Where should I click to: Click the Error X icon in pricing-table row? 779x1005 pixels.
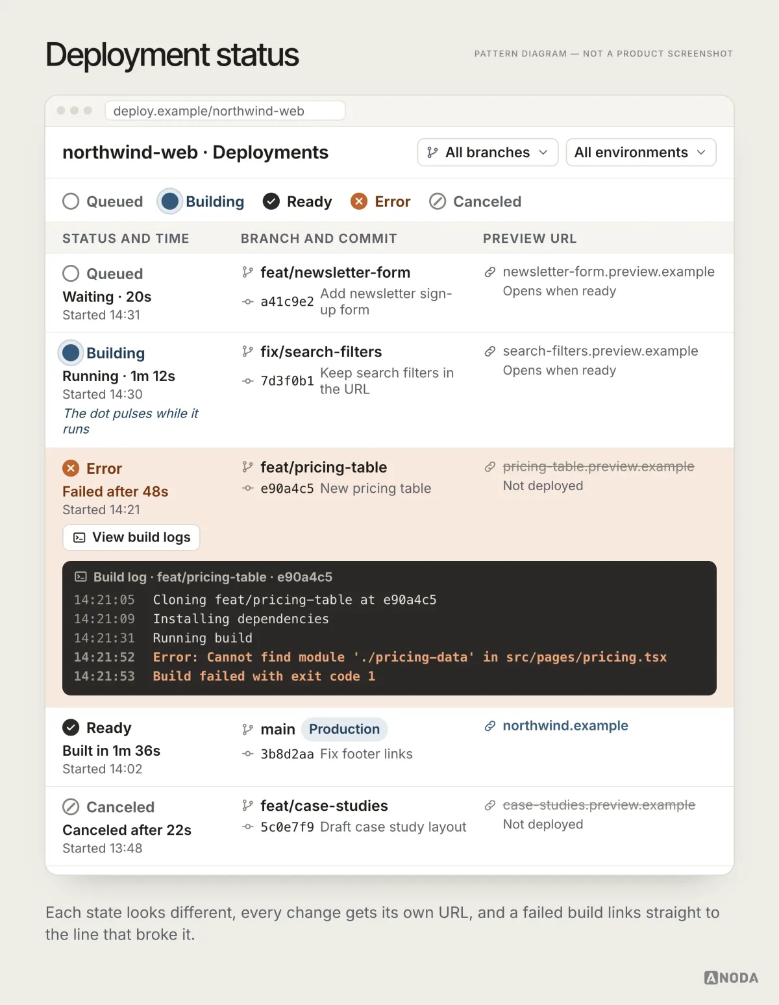71,468
